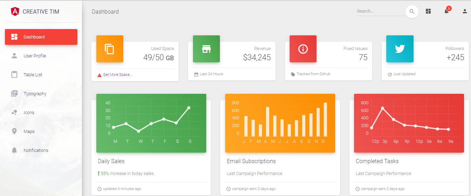Click the clock icon by updated 4 minutes ago
This screenshot has height=196, width=471.
tap(99, 189)
